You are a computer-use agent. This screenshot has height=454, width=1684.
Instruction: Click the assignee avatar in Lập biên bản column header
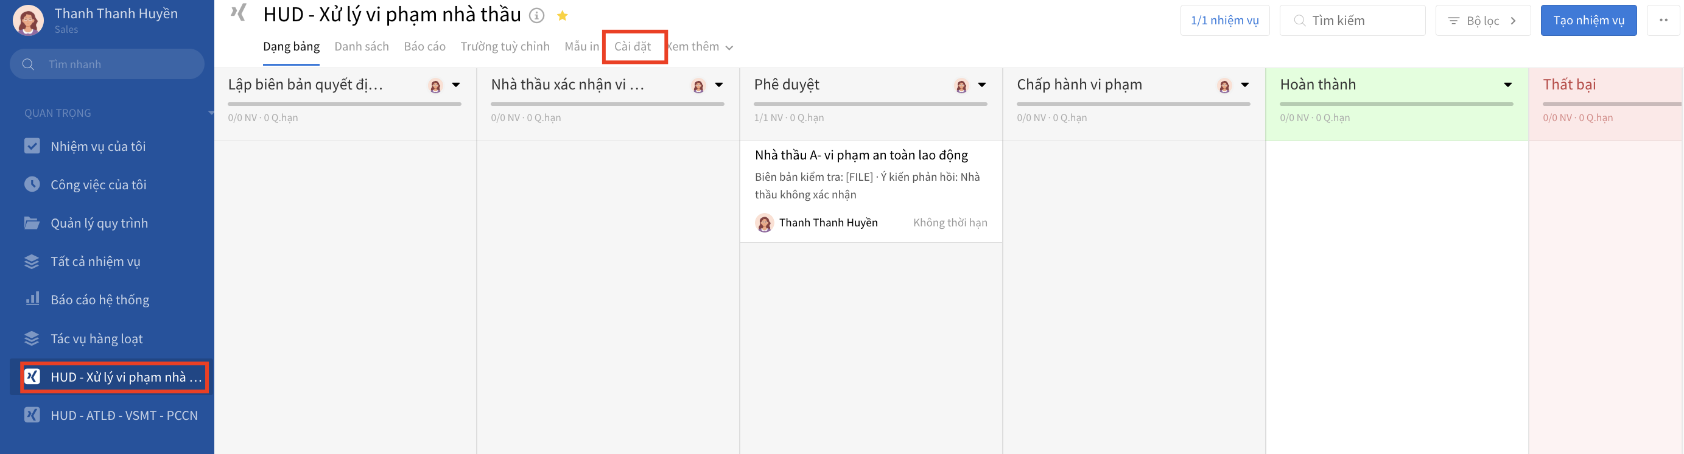435,86
